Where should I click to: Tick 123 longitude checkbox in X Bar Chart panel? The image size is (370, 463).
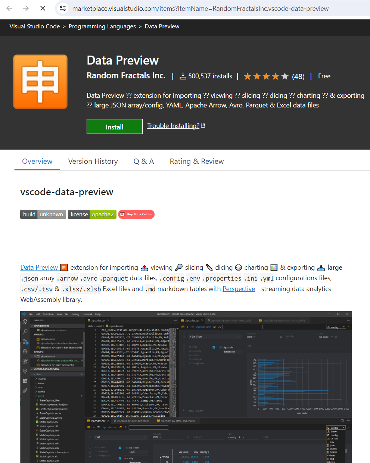pos(184,363)
